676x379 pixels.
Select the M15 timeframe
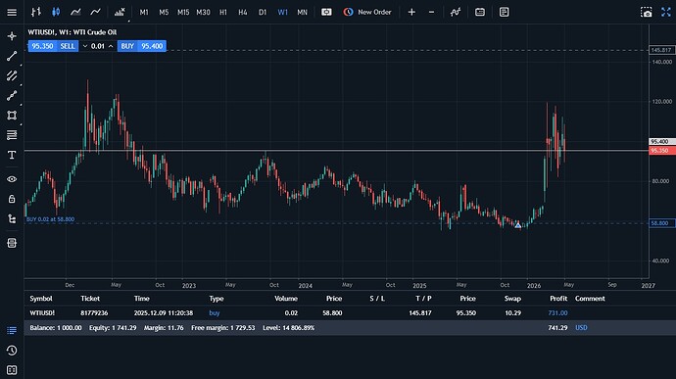coord(183,13)
